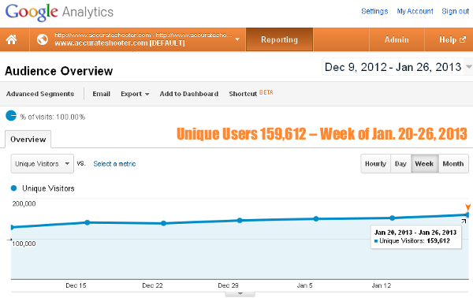Image resolution: width=473 pixels, height=298 pixels.
Task: Switch graph to Hourly view
Action: coord(375,164)
